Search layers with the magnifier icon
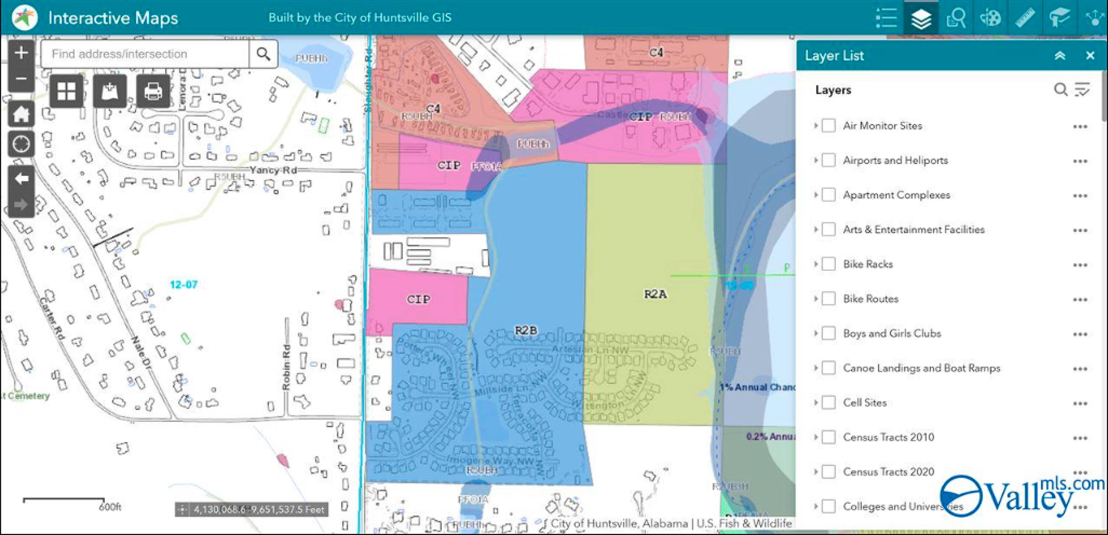 (1060, 90)
